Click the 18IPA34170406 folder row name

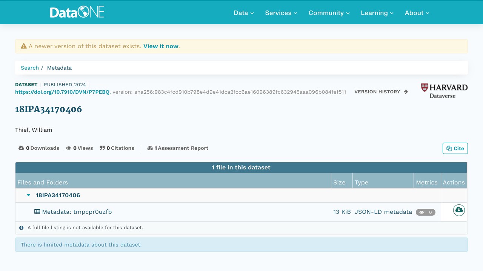[x=58, y=195]
